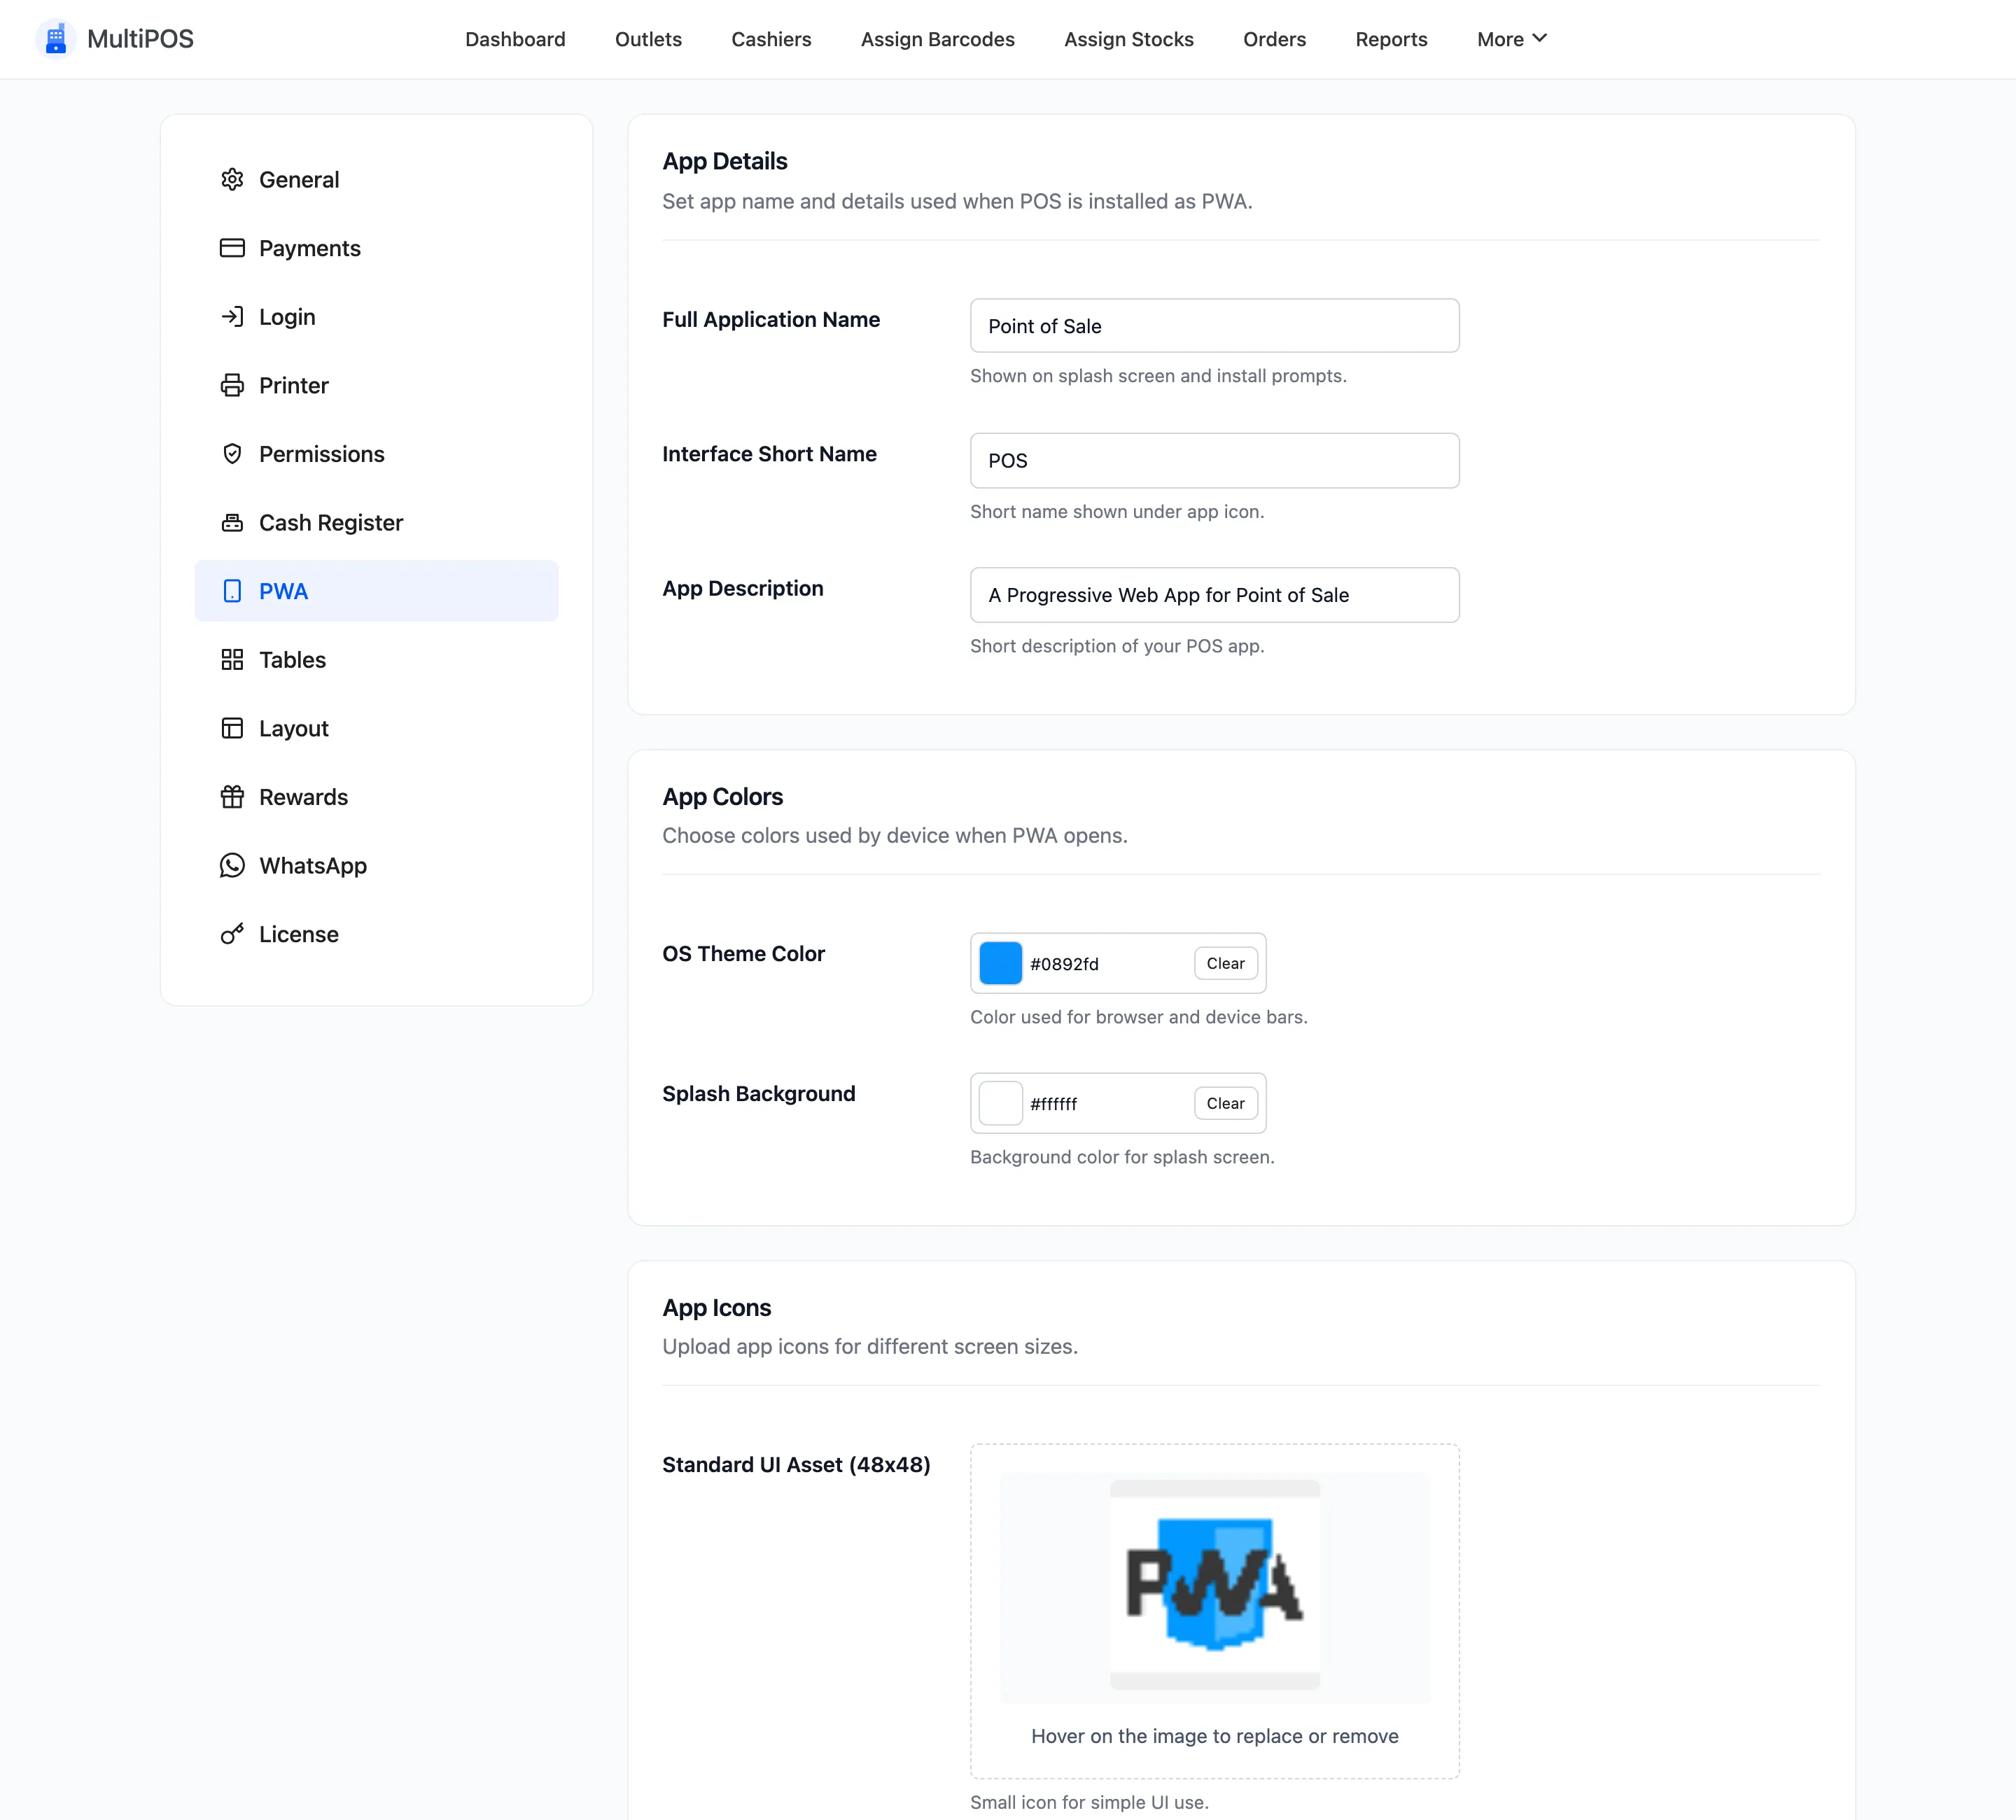The height and width of the screenshot is (1820, 2016).
Task: Focus the Full Application Name field
Action: click(1214, 326)
